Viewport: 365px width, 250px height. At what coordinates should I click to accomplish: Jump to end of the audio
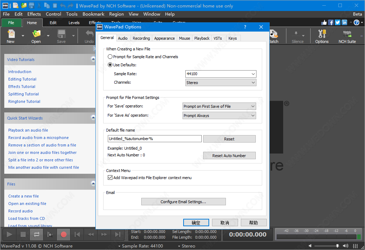point(118,234)
